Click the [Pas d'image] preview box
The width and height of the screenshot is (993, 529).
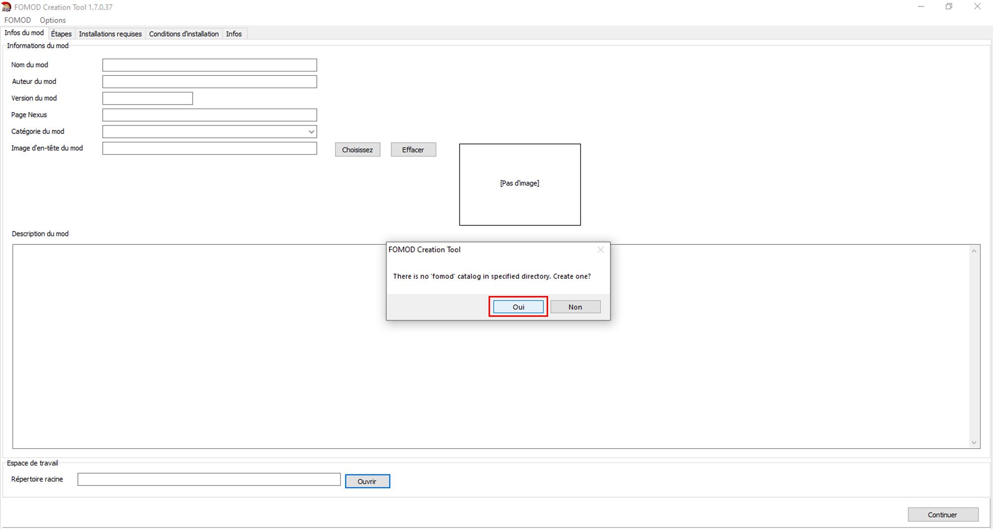520,184
